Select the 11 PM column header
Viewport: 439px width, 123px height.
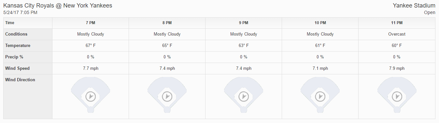tap(397, 23)
